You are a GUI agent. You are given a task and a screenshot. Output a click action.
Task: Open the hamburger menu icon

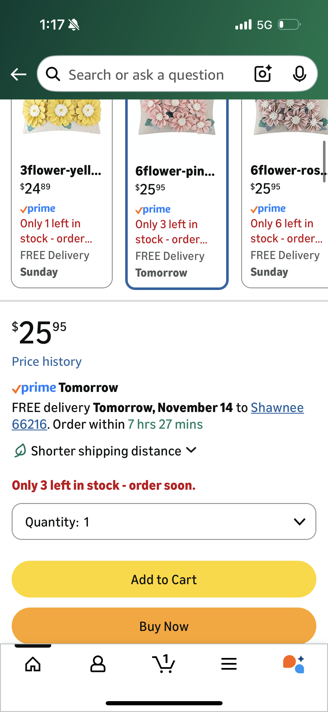click(x=229, y=664)
